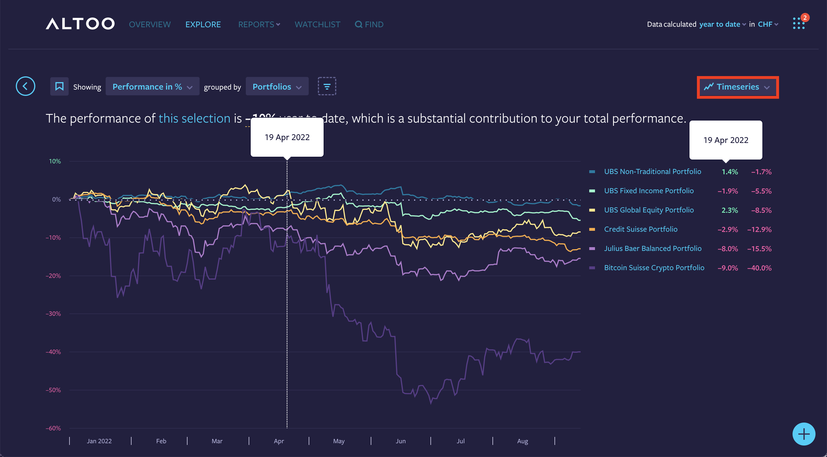Change the CHF currency selector

tap(768, 24)
